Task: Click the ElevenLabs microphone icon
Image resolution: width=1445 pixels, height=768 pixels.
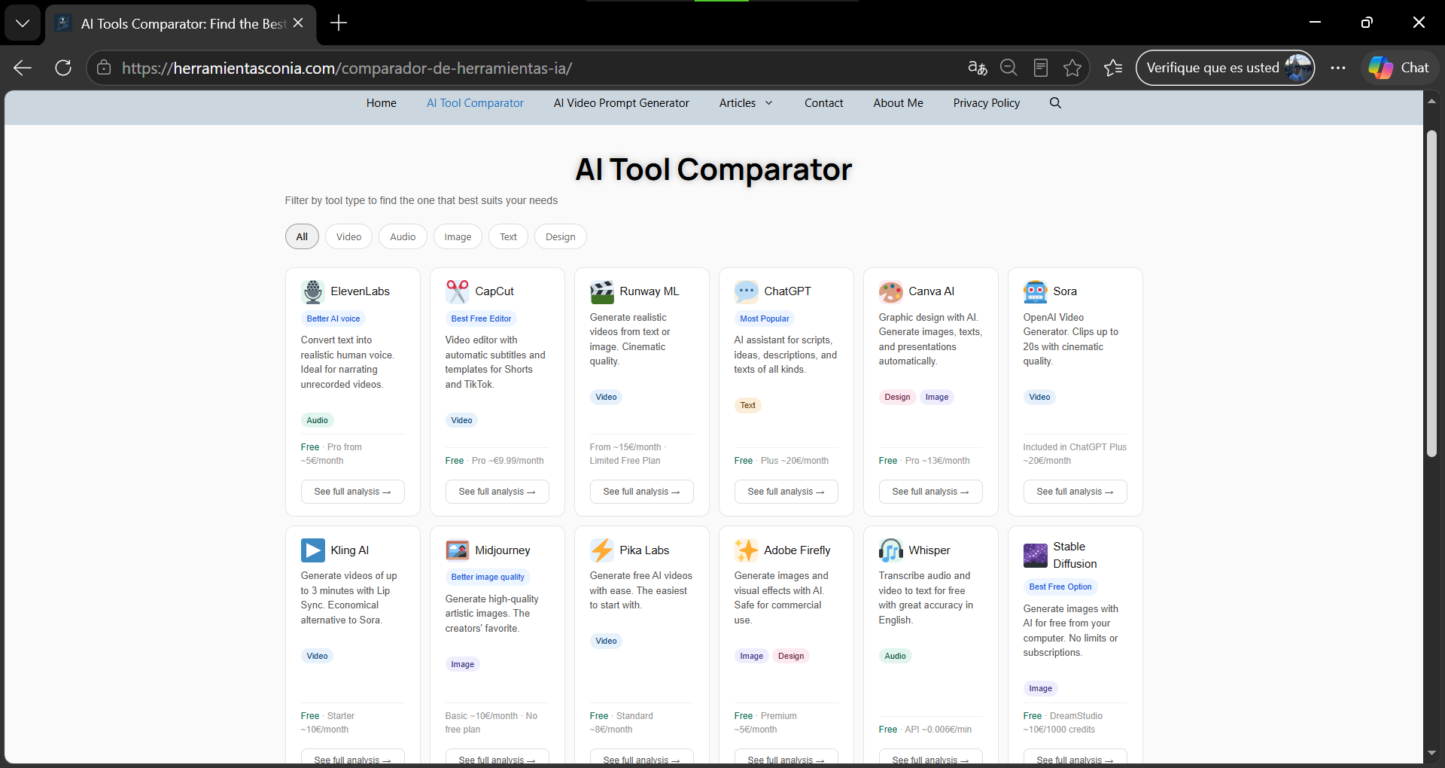Action: (313, 291)
